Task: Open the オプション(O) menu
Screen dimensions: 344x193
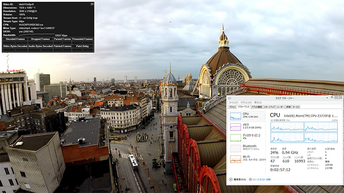Action: point(246,103)
